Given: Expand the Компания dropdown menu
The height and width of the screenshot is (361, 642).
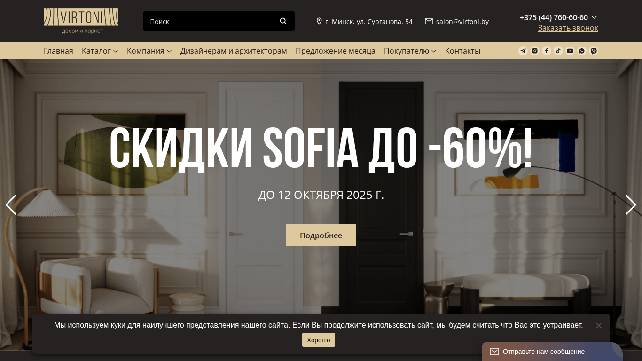Looking at the screenshot, I should 149,51.
